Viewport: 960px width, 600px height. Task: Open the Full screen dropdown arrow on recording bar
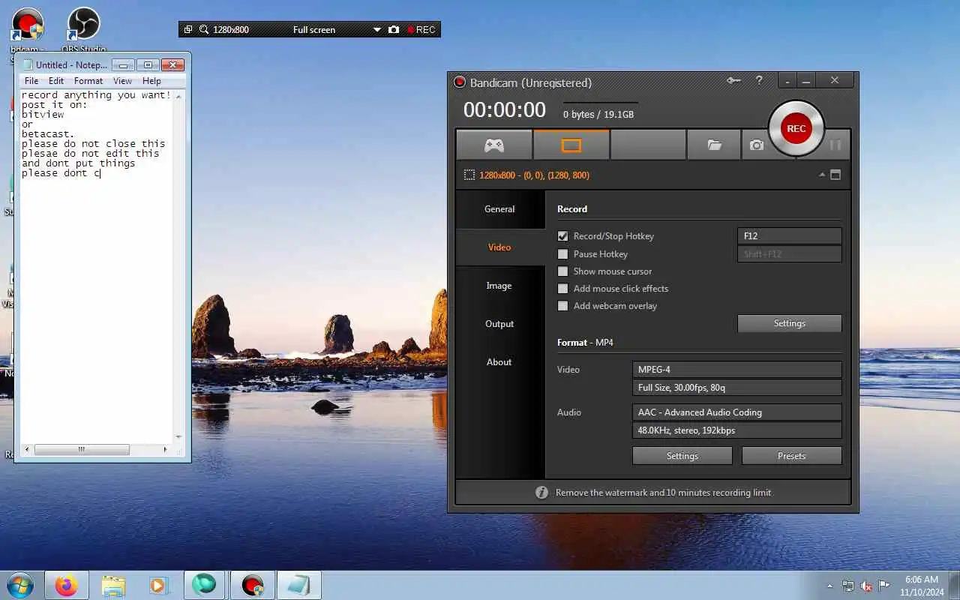(x=377, y=30)
